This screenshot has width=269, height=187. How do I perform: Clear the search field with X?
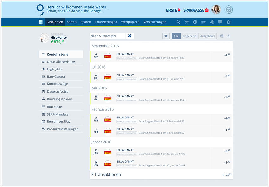coord(130,36)
